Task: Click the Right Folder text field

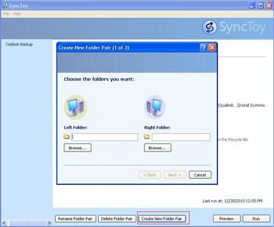Action: coord(181,137)
